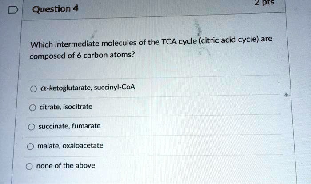Click the word isocitrate
The width and height of the screenshot is (311, 184).
pos(78,107)
